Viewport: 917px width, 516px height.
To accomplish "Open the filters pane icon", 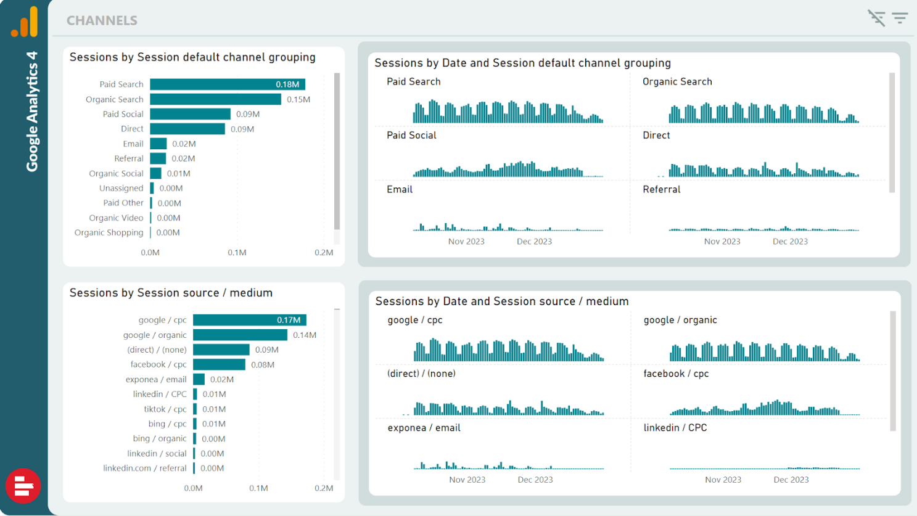I will (900, 18).
